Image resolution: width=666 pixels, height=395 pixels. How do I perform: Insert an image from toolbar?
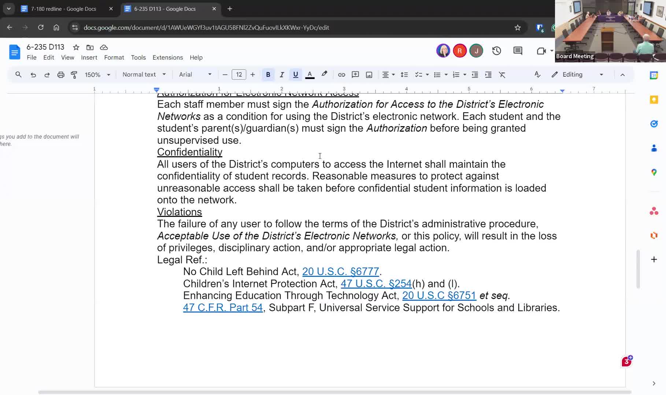[x=369, y=75]
